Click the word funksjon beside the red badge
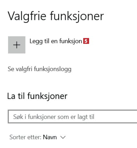The image size is (137, 148). pyautogui.click(x=71, y=41)
